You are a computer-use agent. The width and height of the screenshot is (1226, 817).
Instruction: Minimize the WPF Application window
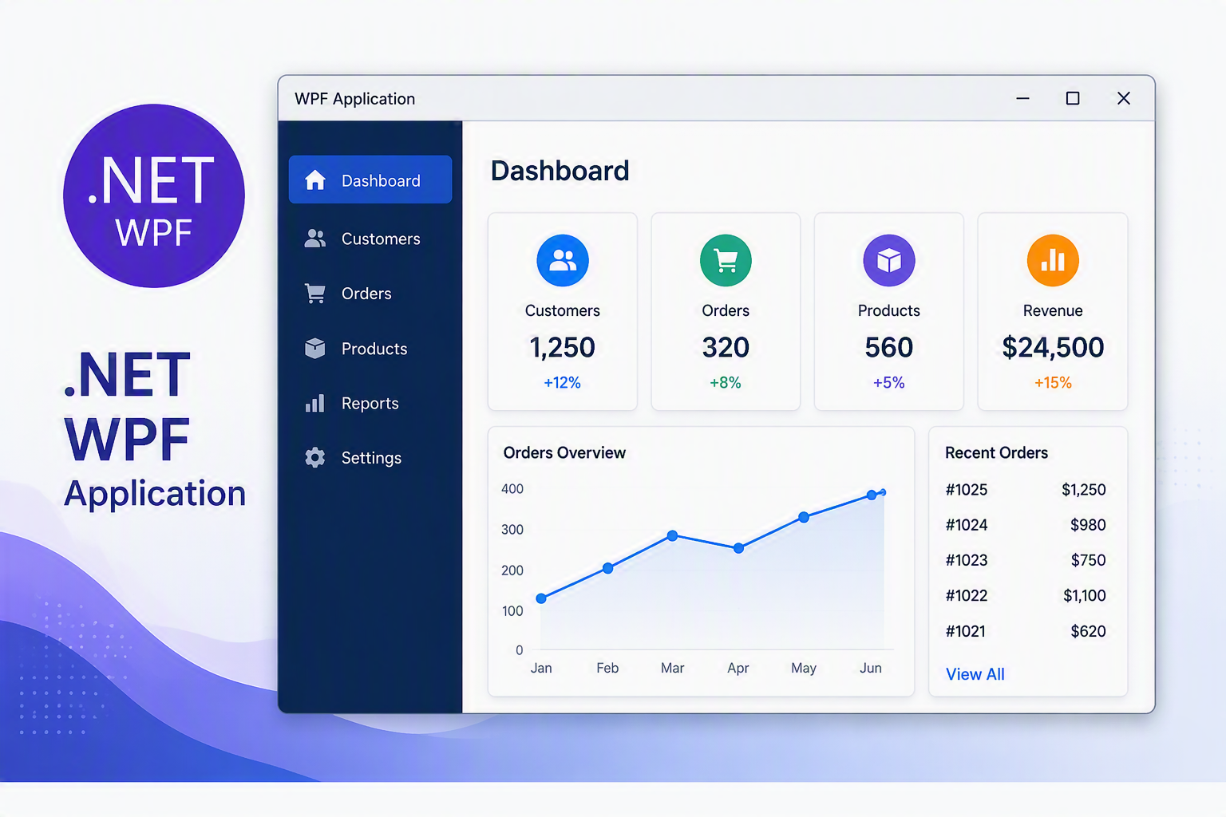1022,98
